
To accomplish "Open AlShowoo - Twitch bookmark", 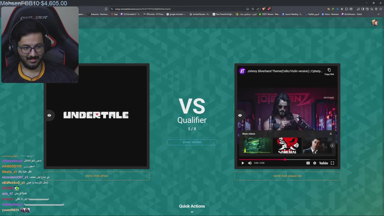I will pos(352,14).
